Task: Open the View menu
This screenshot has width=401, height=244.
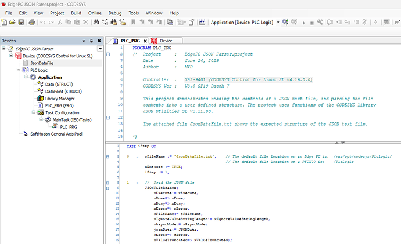Action: pyautogui.click(x=38, y=13)
